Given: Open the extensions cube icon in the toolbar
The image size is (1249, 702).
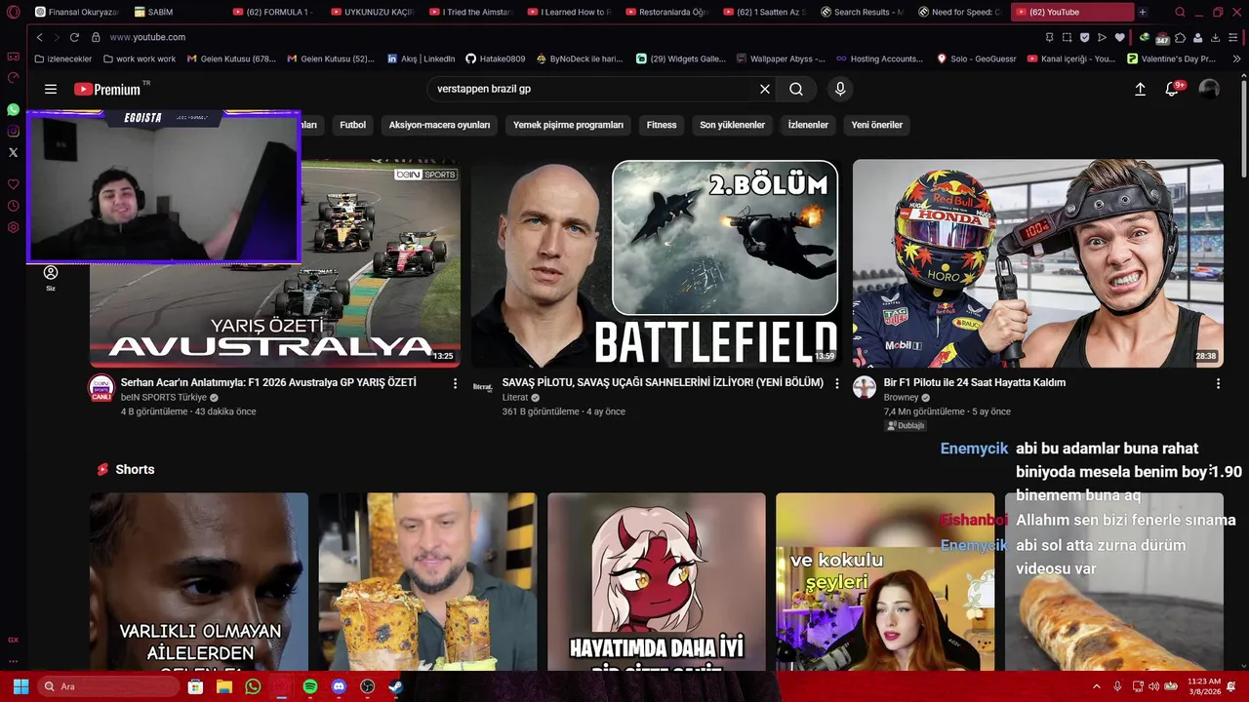Looking at the screenshot, I should coord(1180,37).
